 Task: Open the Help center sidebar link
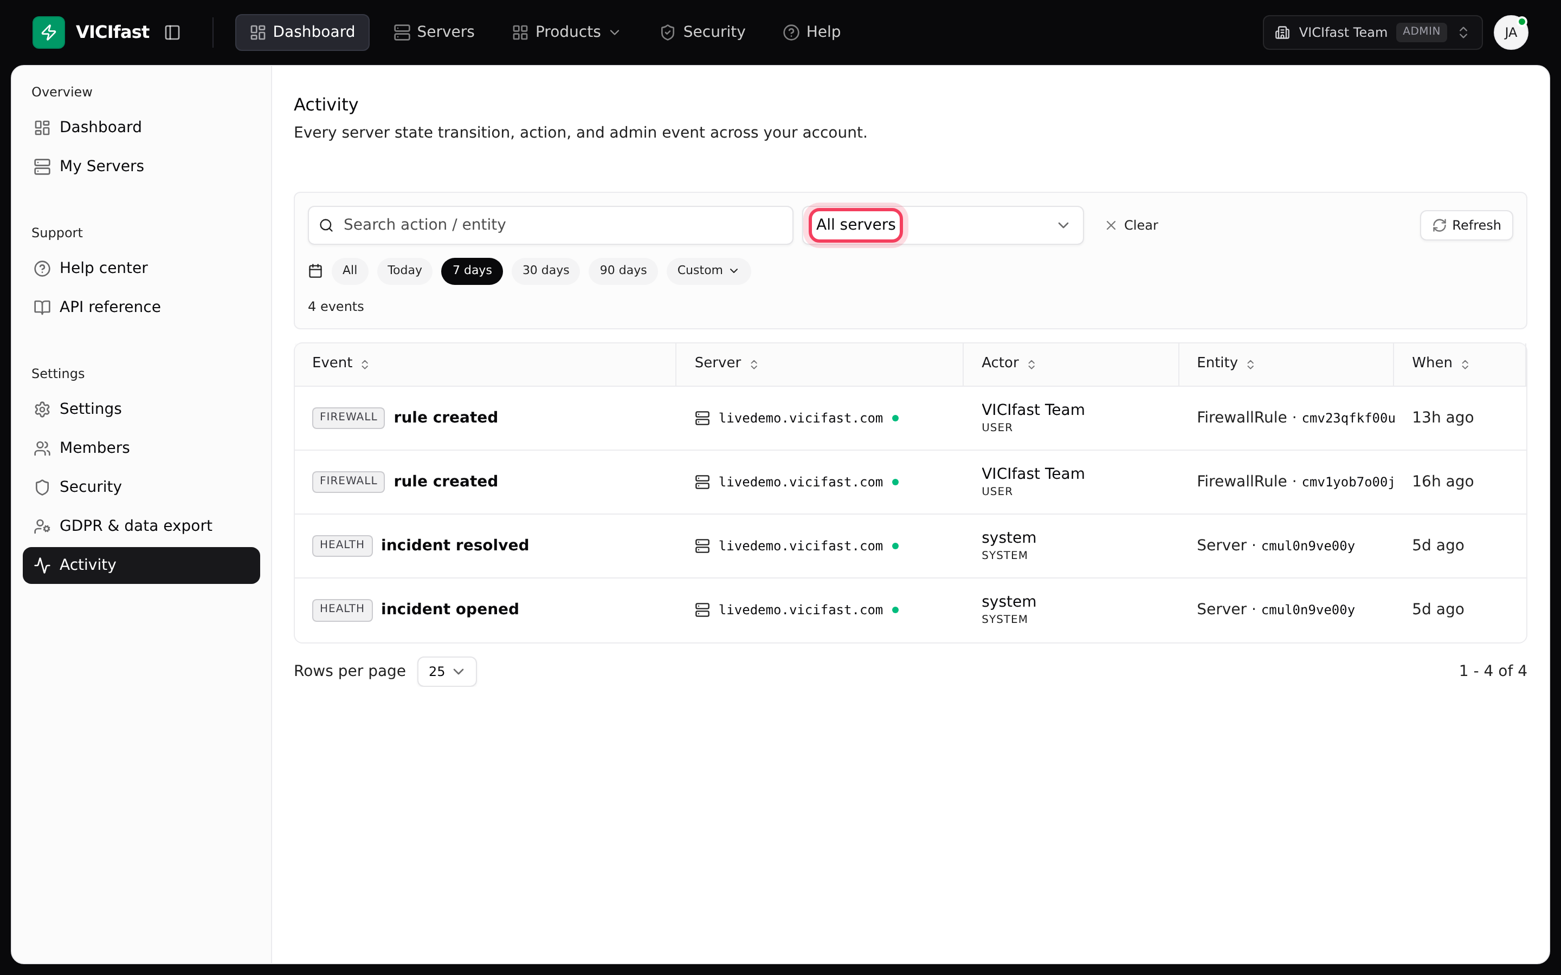[x=140, y=268]
